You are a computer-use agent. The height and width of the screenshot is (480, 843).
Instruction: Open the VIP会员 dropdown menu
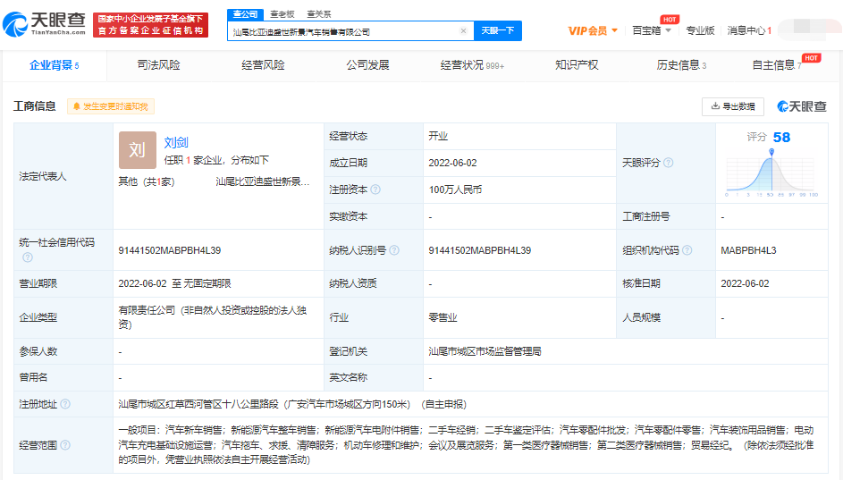[x=593, y=30]
